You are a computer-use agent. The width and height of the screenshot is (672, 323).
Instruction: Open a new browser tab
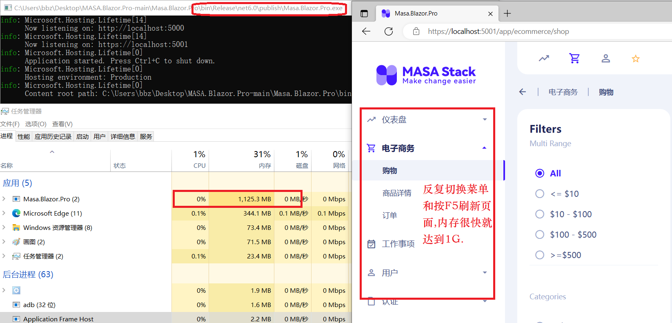click(x=507, y=13)
